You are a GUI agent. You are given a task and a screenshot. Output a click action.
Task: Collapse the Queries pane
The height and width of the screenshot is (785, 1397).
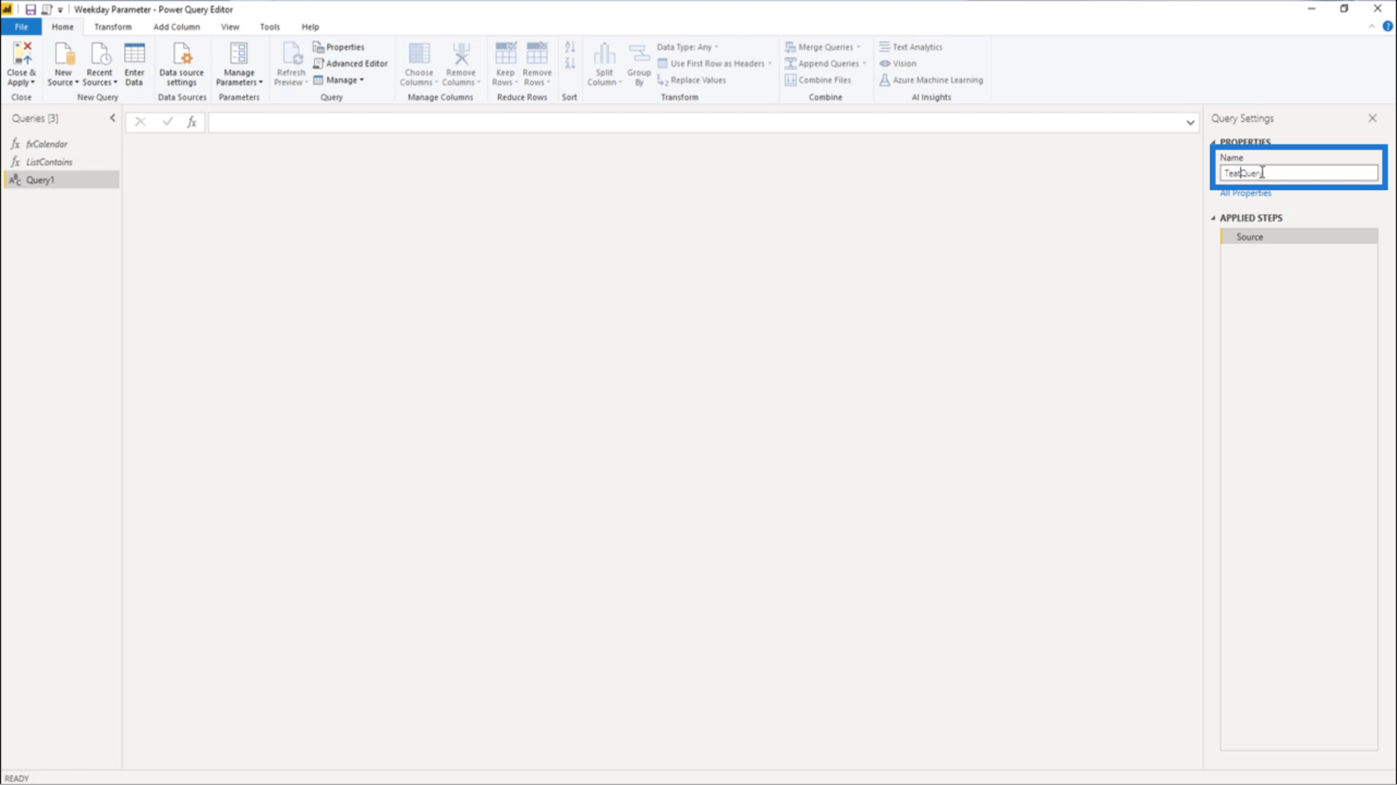[x=113, y=118]
